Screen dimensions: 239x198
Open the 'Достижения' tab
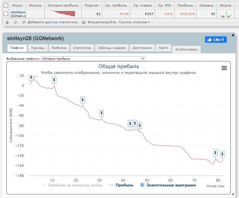[142, 48]
